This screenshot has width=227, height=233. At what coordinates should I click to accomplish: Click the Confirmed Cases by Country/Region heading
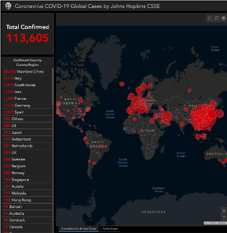point(27,62)
